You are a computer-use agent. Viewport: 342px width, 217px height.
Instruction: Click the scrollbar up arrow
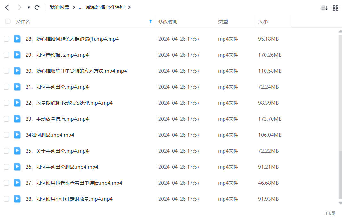[340, 31]
